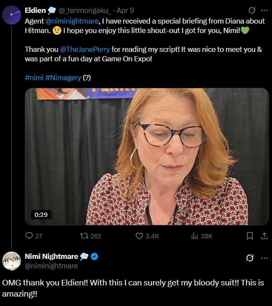
Task: Click the verified badge next to Nimi Nightmare
Action: 95,256
